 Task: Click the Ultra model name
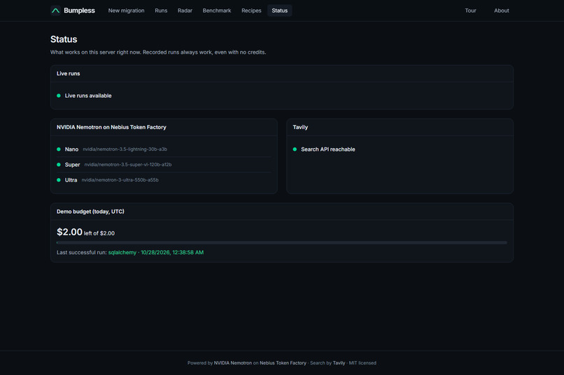(x=71, y=180)
